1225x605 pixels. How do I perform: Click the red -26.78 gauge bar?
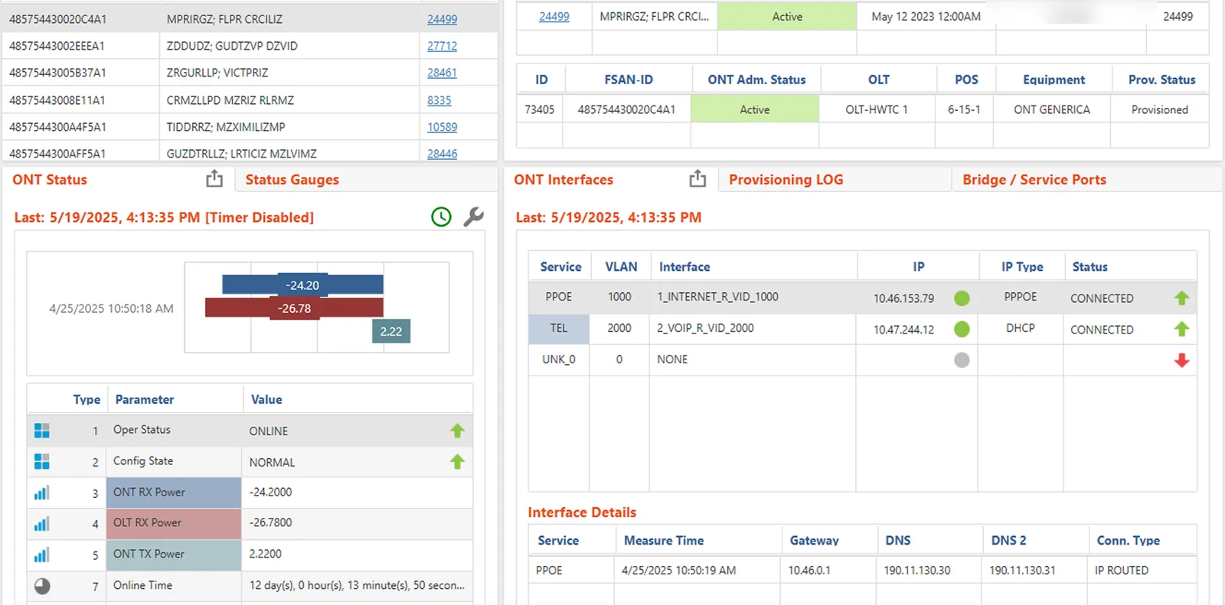pyautogui.click(x=294, y=307)
